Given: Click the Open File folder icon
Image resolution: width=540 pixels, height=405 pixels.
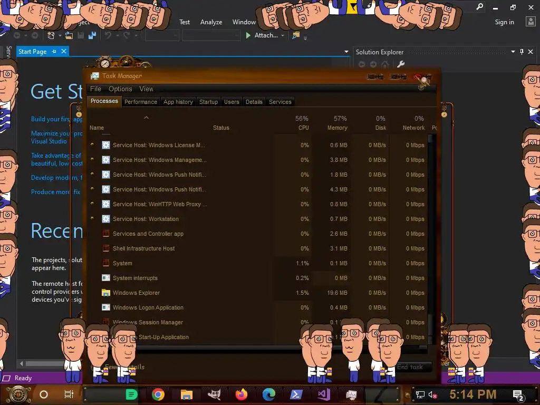Looking at the screenshot, I should click(x=69, y=35).
